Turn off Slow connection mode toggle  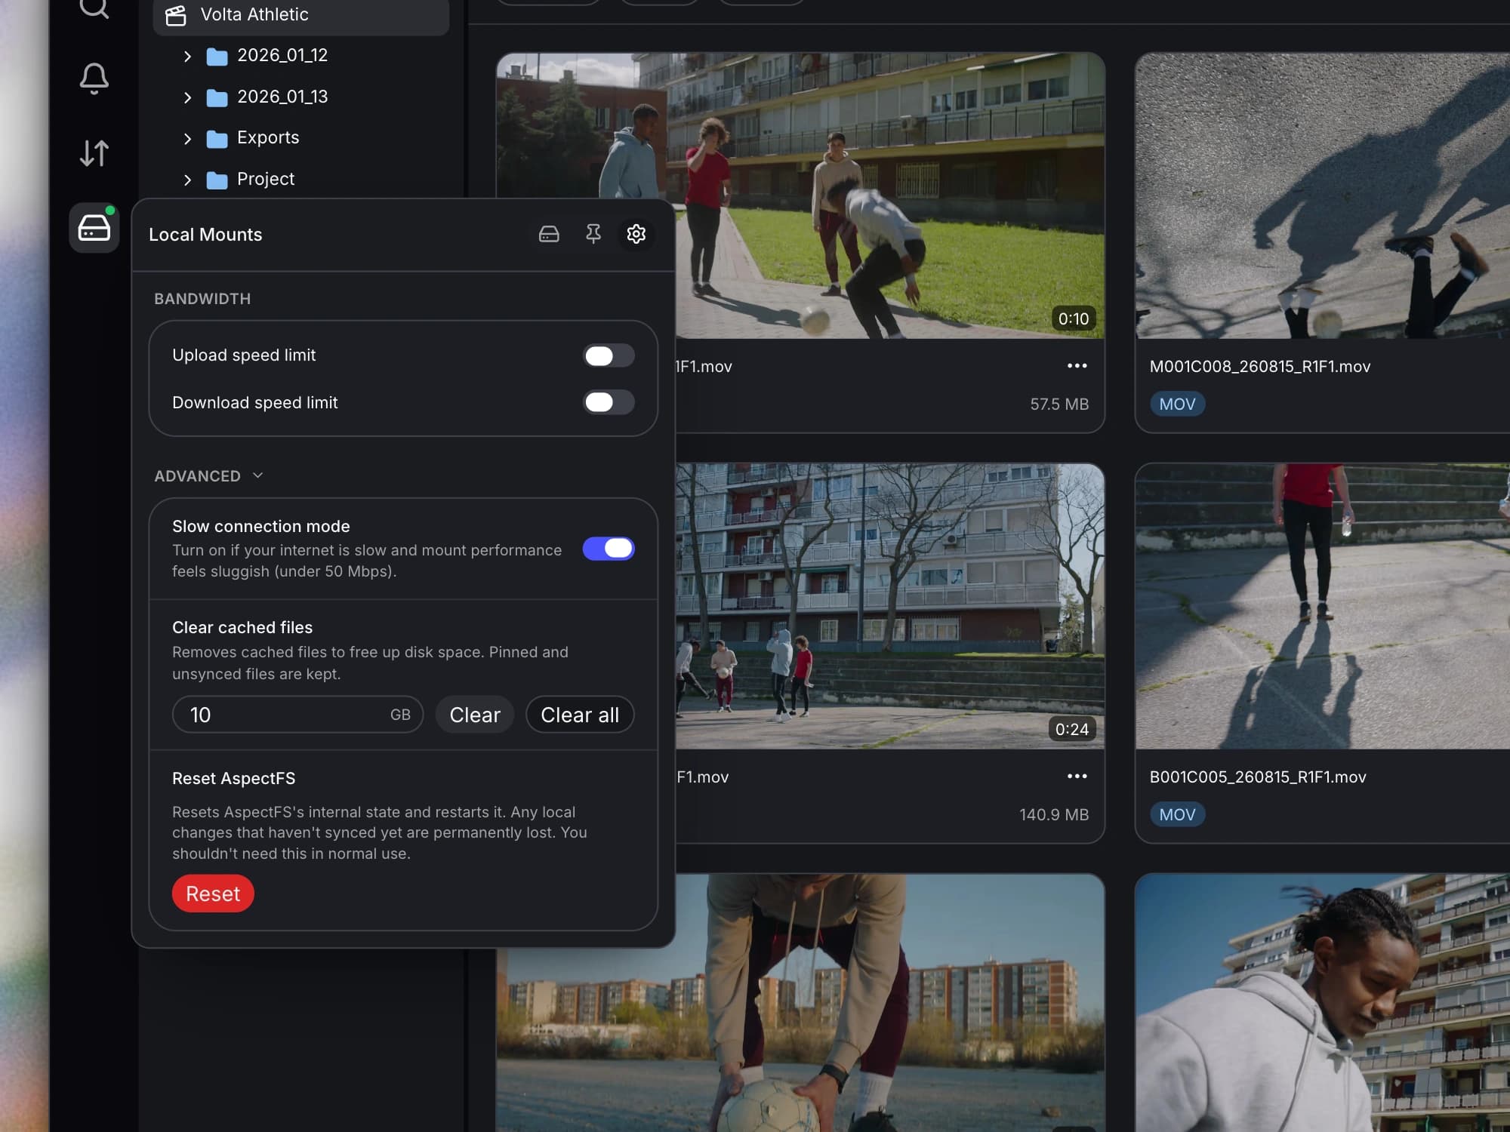[609, 549]
